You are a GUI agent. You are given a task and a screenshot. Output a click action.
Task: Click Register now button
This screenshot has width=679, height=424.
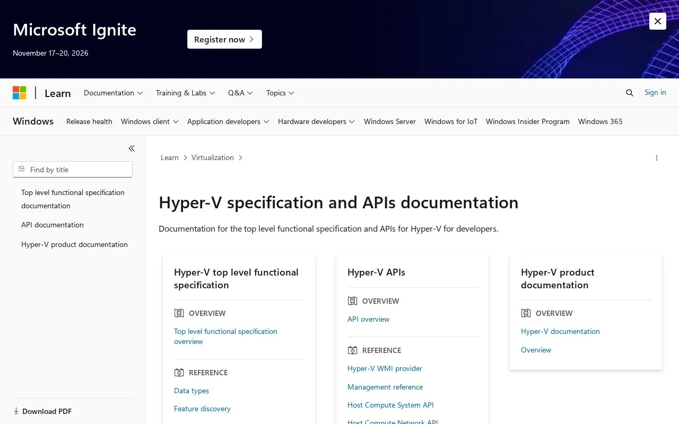point(224,39)
